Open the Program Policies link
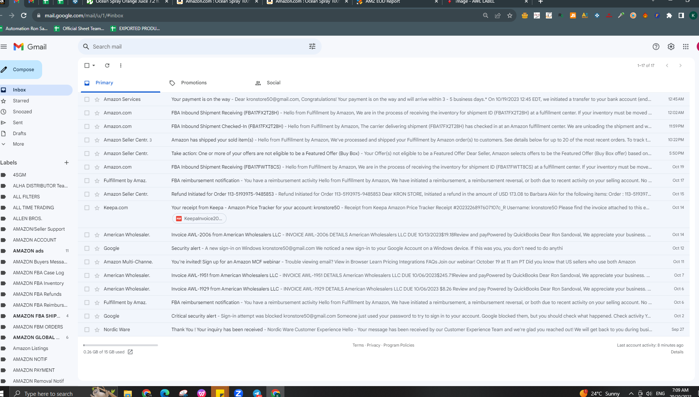The width and height of the screenshot is (699, 397). coord(399,345)
